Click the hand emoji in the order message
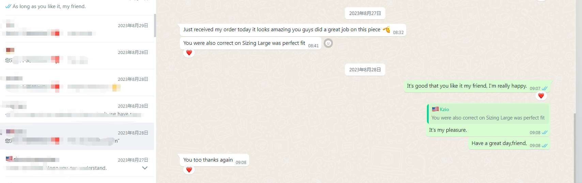Screen dimensions: 582x183 click(386, 30)
